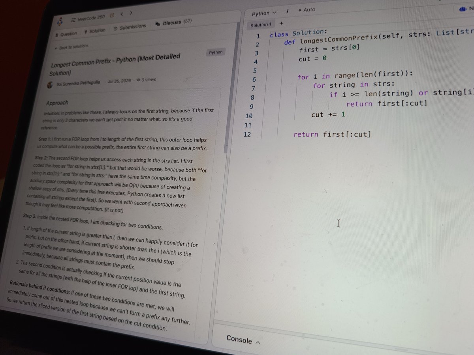The image size is (474, 355).
Task: Select the Solution 1 editor tab
Action: point(261,25)
